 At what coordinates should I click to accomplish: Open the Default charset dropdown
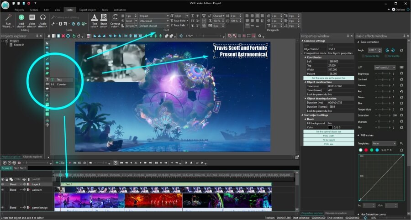[154, 26]
